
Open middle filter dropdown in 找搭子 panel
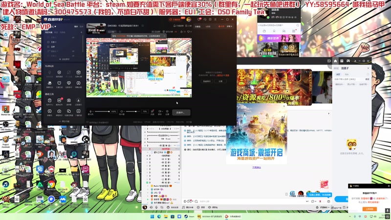(351, 84)
